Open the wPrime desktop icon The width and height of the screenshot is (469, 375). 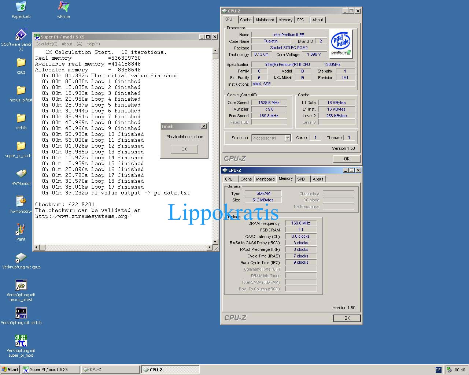coord(63,7)
